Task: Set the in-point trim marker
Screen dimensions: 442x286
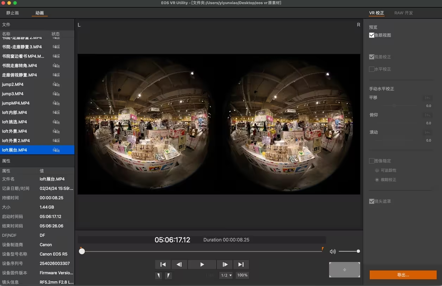Action: click(x=159, y=275)
